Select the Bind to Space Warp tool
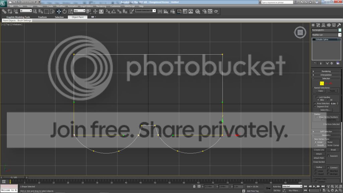The image size is (343, 193). (x=16, y=11)
